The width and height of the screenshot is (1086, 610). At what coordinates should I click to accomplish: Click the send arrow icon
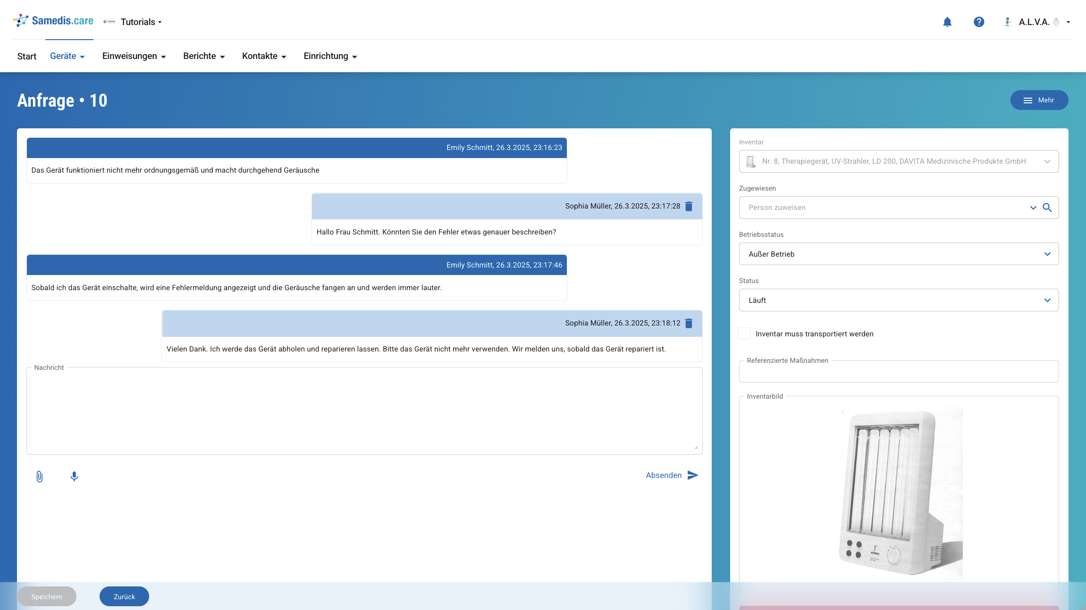(692, 475)
